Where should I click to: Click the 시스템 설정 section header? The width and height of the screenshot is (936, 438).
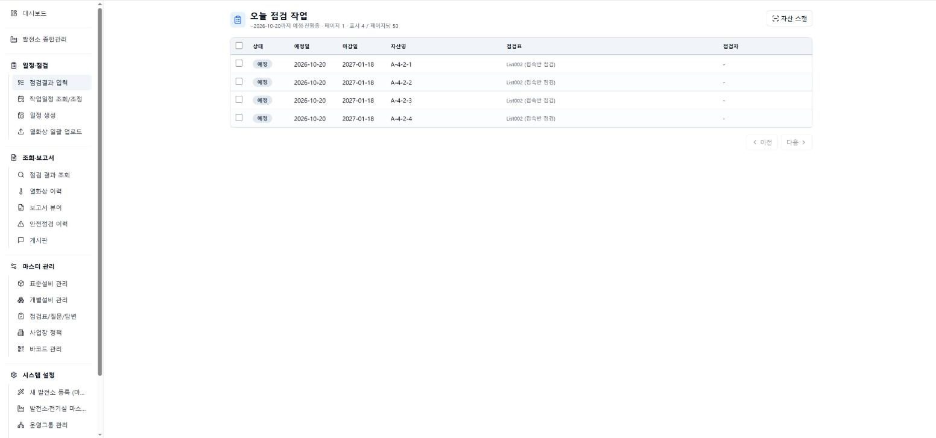[38, 375]
